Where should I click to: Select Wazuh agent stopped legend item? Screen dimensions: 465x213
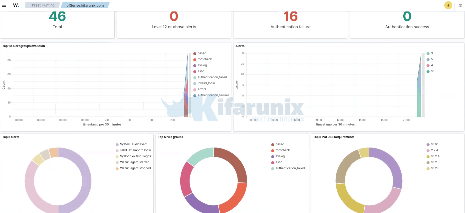tap(135, 168)
